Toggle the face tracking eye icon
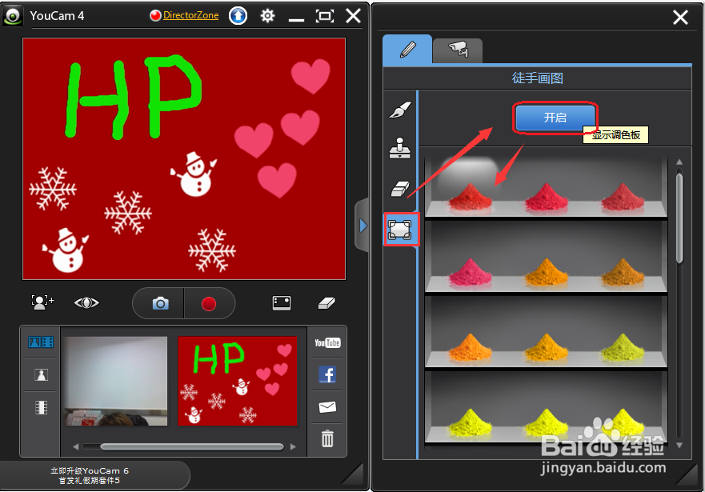 pyautogui.click(x=86, y=303)
